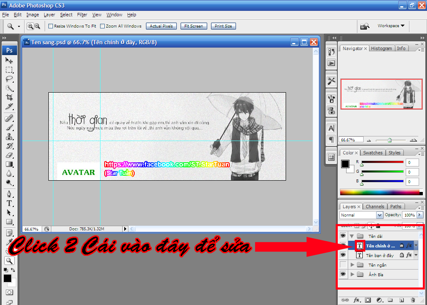Enable Zoom All Windows checkbox
This screenshot has height=305, width=427.
[103, 26]
